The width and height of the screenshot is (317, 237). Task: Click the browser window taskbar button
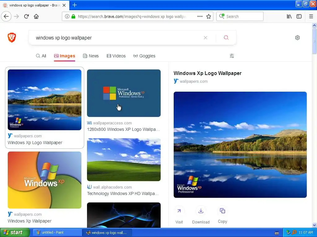pos(107,233)
